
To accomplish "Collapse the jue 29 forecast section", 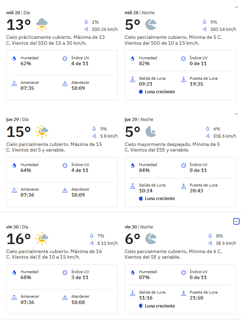I will (x=236, y=114).
